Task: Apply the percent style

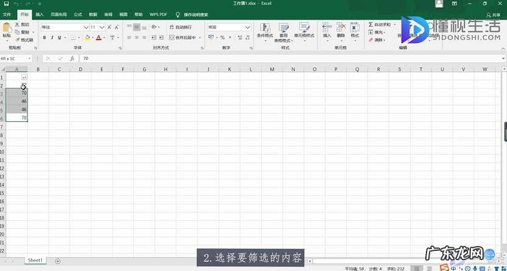Action: (222, 38)
